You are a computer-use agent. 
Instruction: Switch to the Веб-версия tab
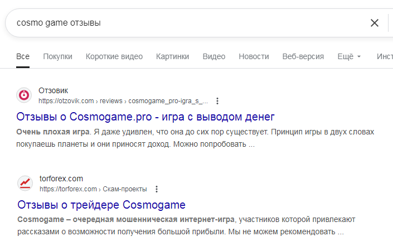click(303, 56)
